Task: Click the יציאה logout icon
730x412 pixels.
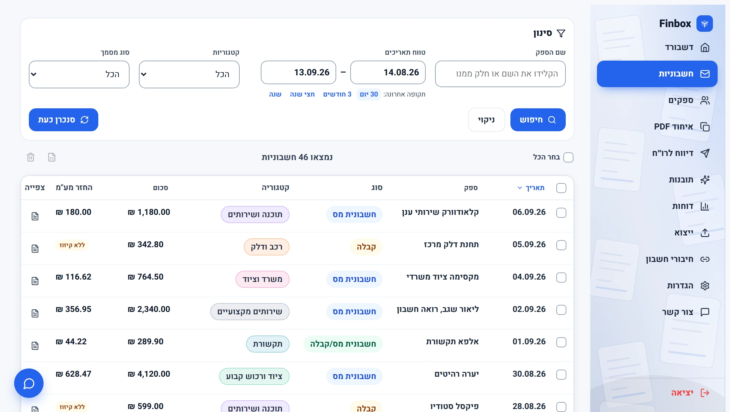Action: point(705,393)
